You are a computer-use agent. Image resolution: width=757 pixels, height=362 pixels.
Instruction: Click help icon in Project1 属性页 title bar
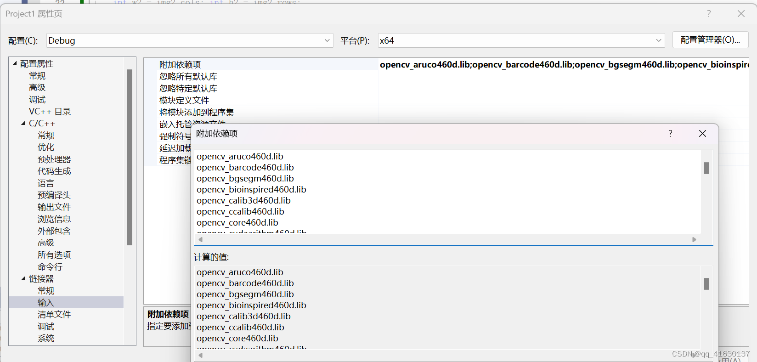709,14
